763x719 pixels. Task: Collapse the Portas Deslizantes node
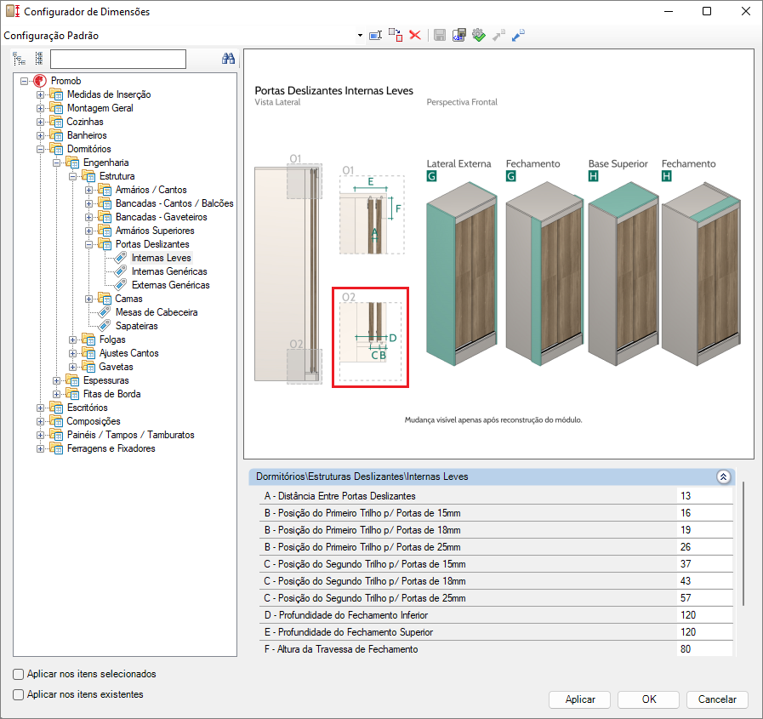[x=88, y=244]
